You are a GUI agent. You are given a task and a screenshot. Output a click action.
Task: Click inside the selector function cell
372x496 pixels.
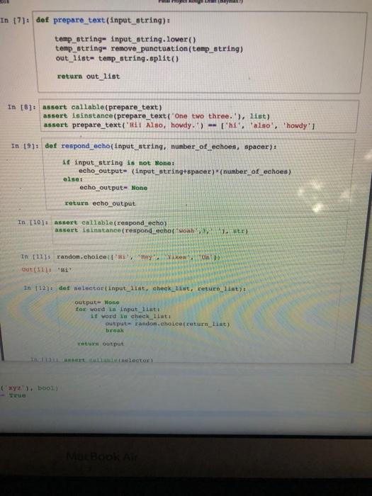199,318
